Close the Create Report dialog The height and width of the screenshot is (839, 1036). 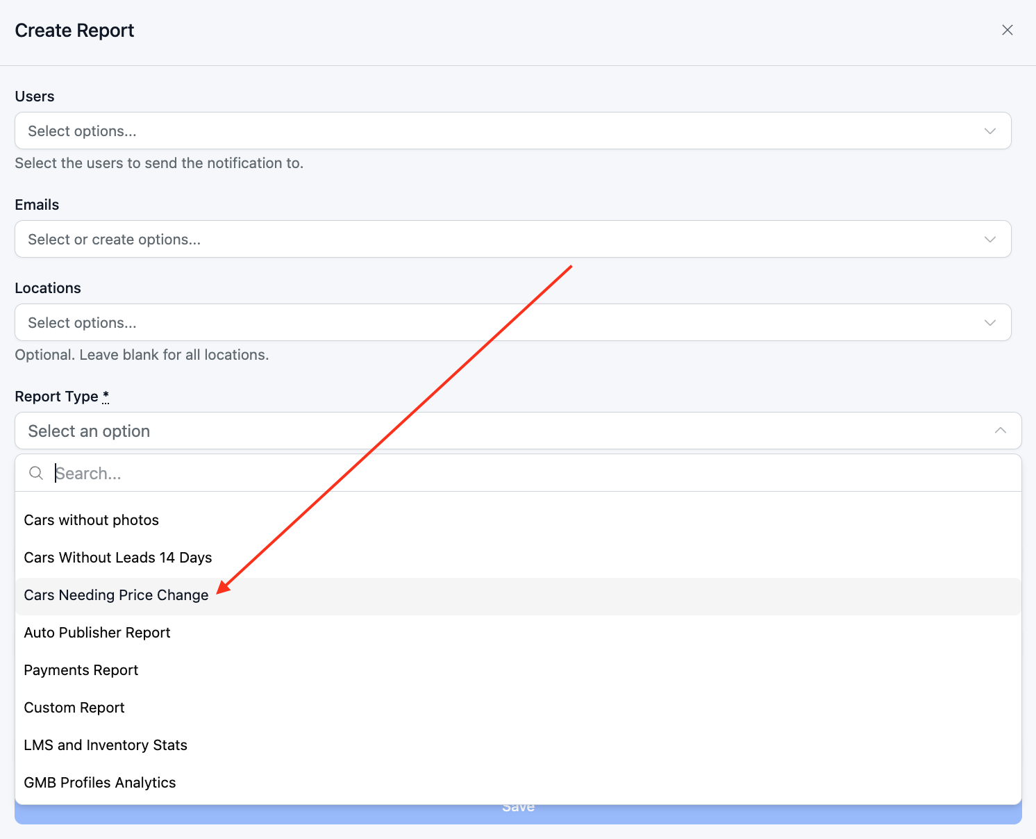click(1008, 30)
